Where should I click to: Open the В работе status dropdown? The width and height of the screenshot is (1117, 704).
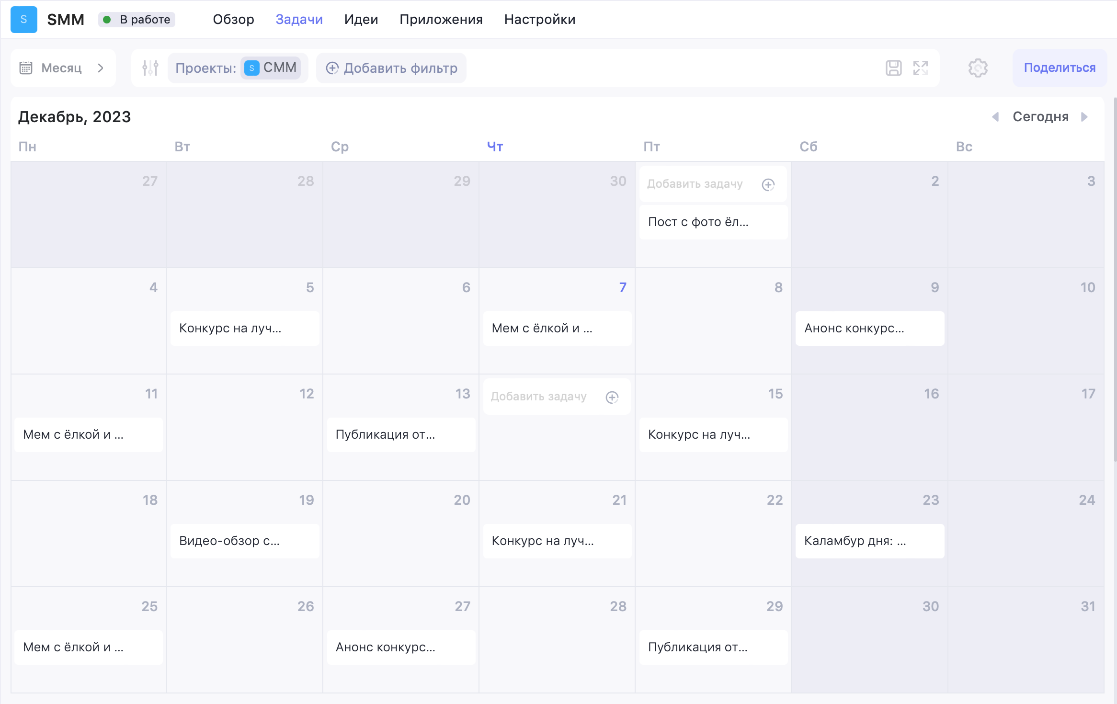tap(137, 20)
